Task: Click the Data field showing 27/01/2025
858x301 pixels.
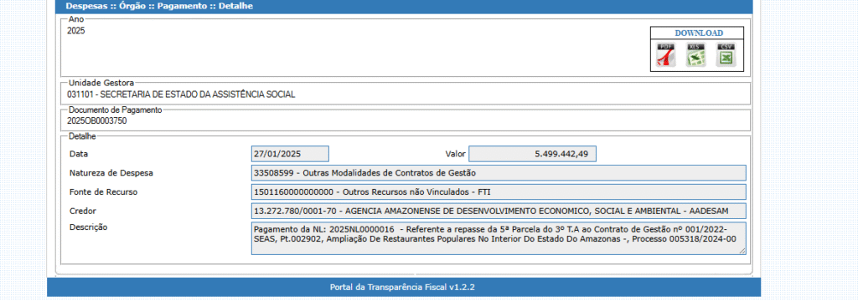Action: [x=290, y=154]
